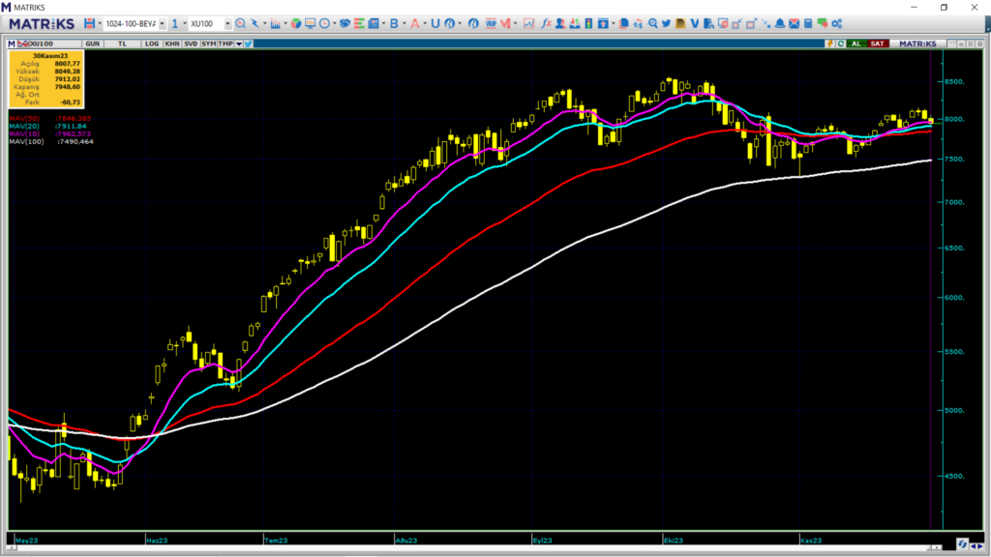Select the GUN period tab
The image size is (991, 557).
click(x=93, y=44)
